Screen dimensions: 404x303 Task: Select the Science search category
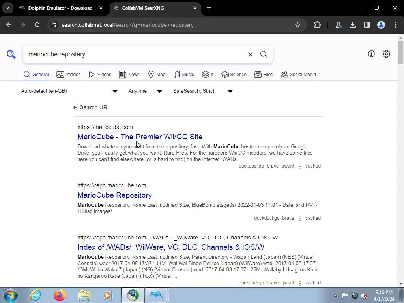tap(234, 75)
